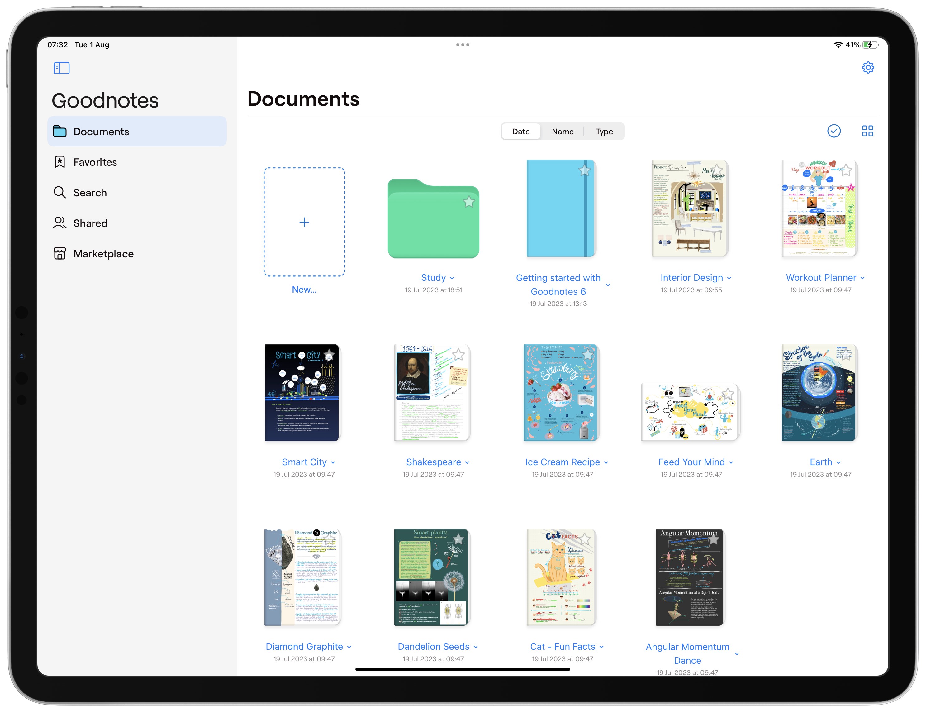
Task: Open the Shared section icon
Action: 60,223
